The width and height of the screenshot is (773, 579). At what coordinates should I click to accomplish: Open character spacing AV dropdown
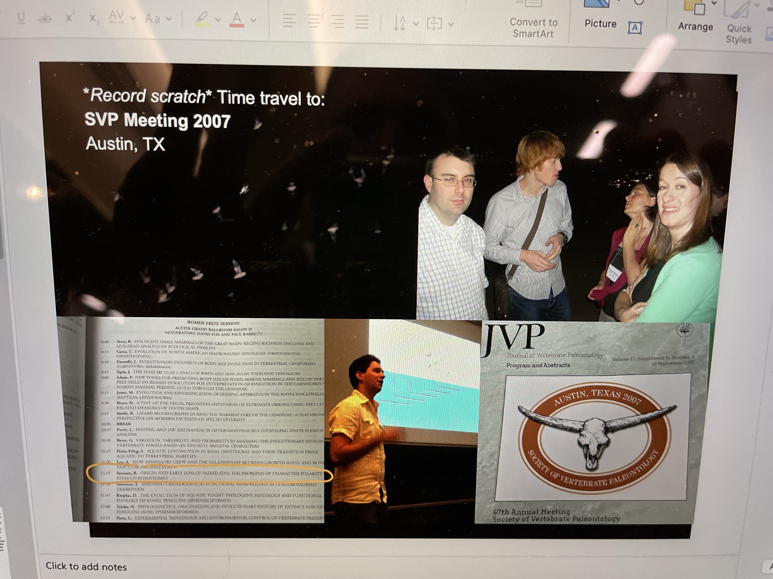(x=121, y=17)
